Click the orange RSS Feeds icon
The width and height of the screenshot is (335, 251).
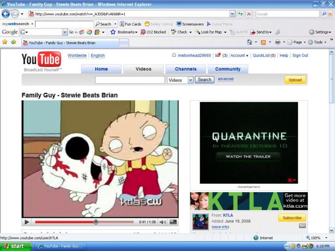[x=263, y=42]
